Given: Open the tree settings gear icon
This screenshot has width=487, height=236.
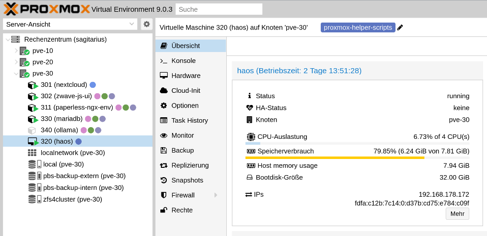Looking at the screenshot, I should 146,24.
